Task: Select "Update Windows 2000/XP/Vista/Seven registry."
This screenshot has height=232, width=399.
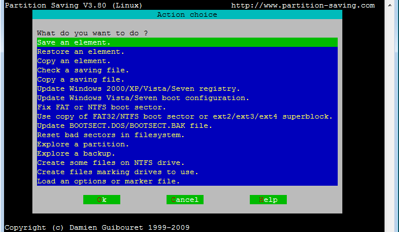Action: coord(187,89)
